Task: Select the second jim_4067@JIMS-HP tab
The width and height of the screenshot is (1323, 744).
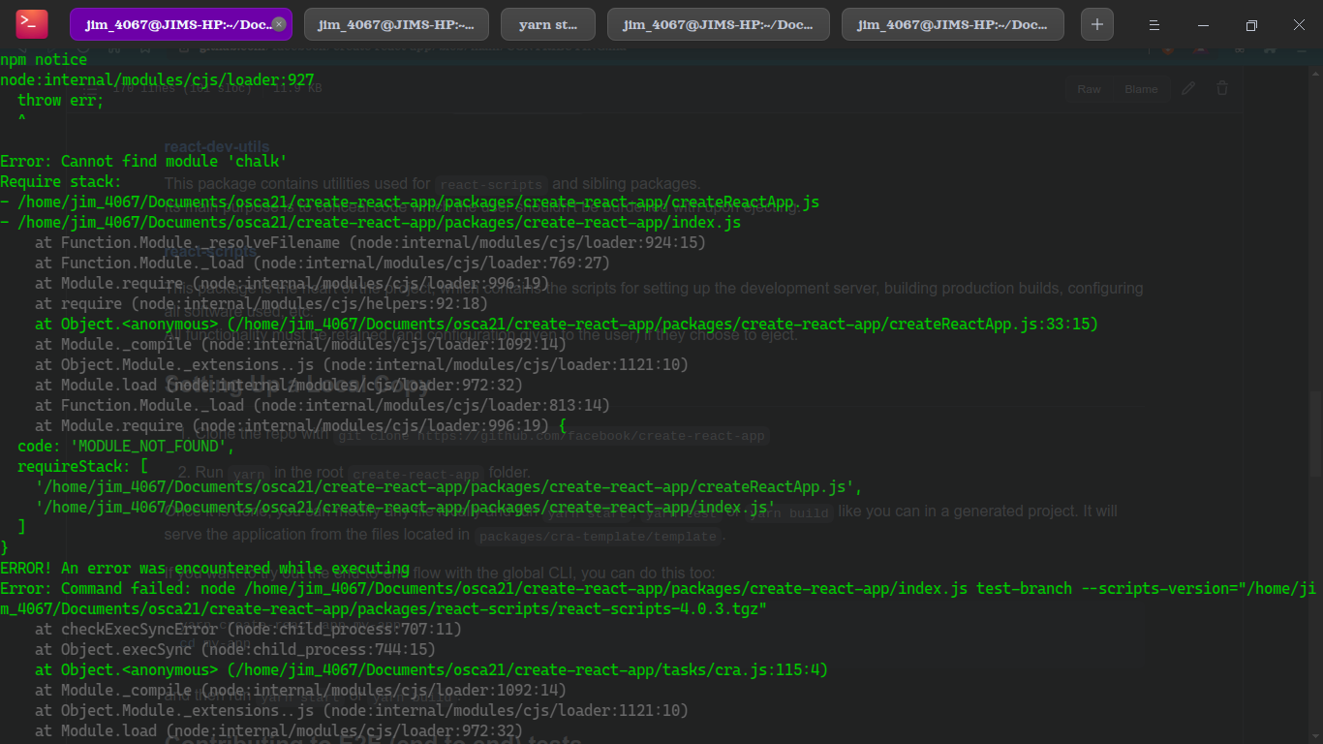Action: click(397, 23)
